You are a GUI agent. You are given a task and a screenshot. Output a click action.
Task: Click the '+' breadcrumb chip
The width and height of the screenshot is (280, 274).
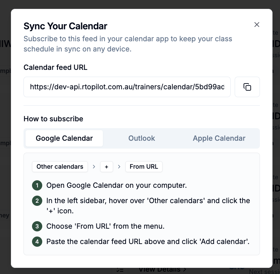point(107,167)
